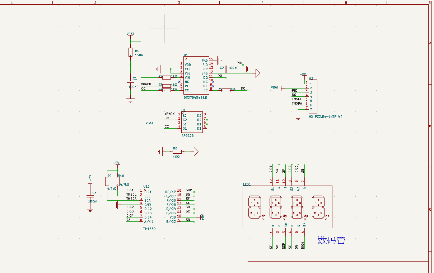Click the VPACK net label near R3
The height and width of the screenshot is (273, 434).
click(146, 84)
